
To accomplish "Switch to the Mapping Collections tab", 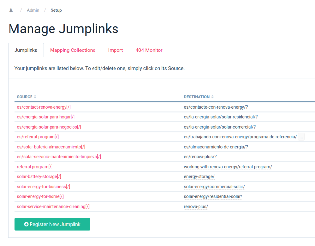I will pos(73,50).
